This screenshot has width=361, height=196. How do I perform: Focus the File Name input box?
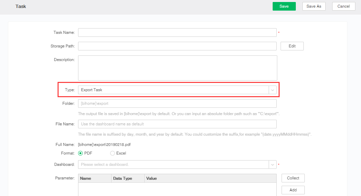[x=177, y=124]
